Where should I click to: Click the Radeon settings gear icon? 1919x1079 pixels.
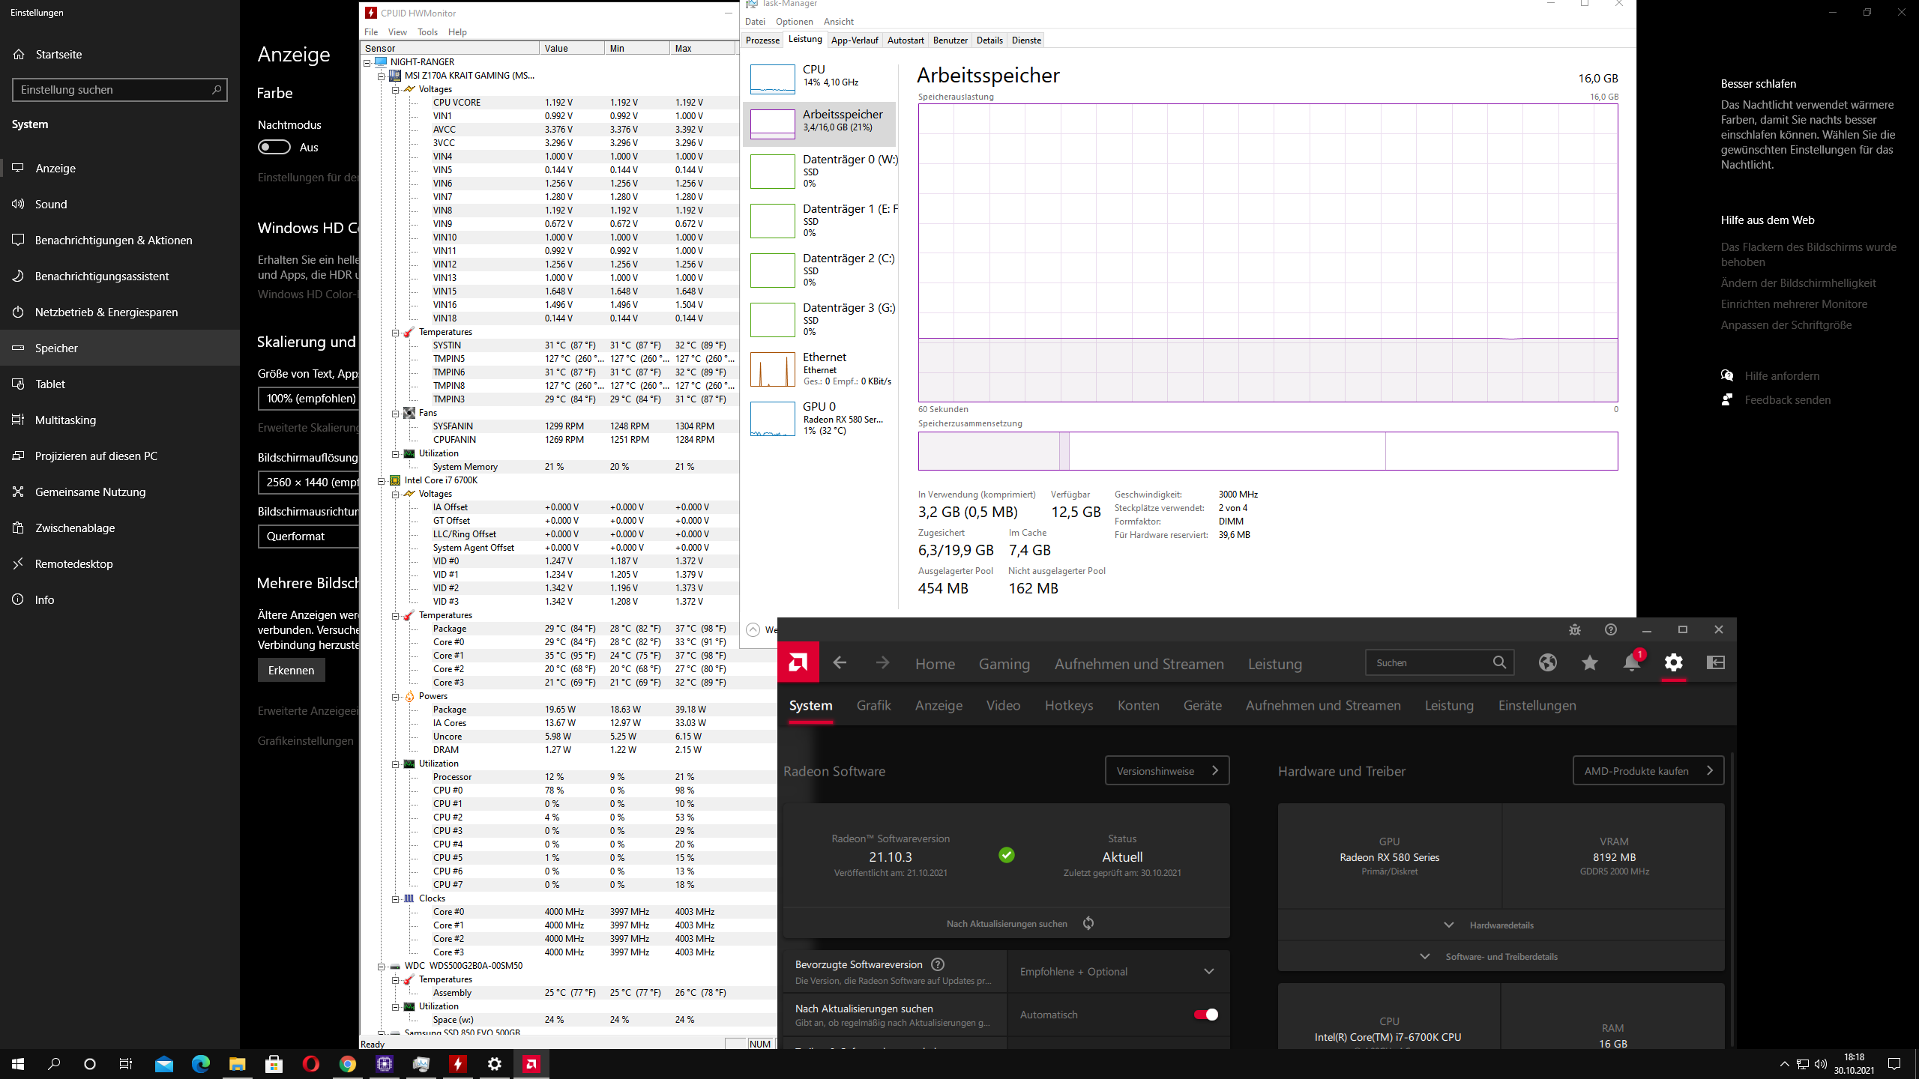click(x=1673, y=662)
